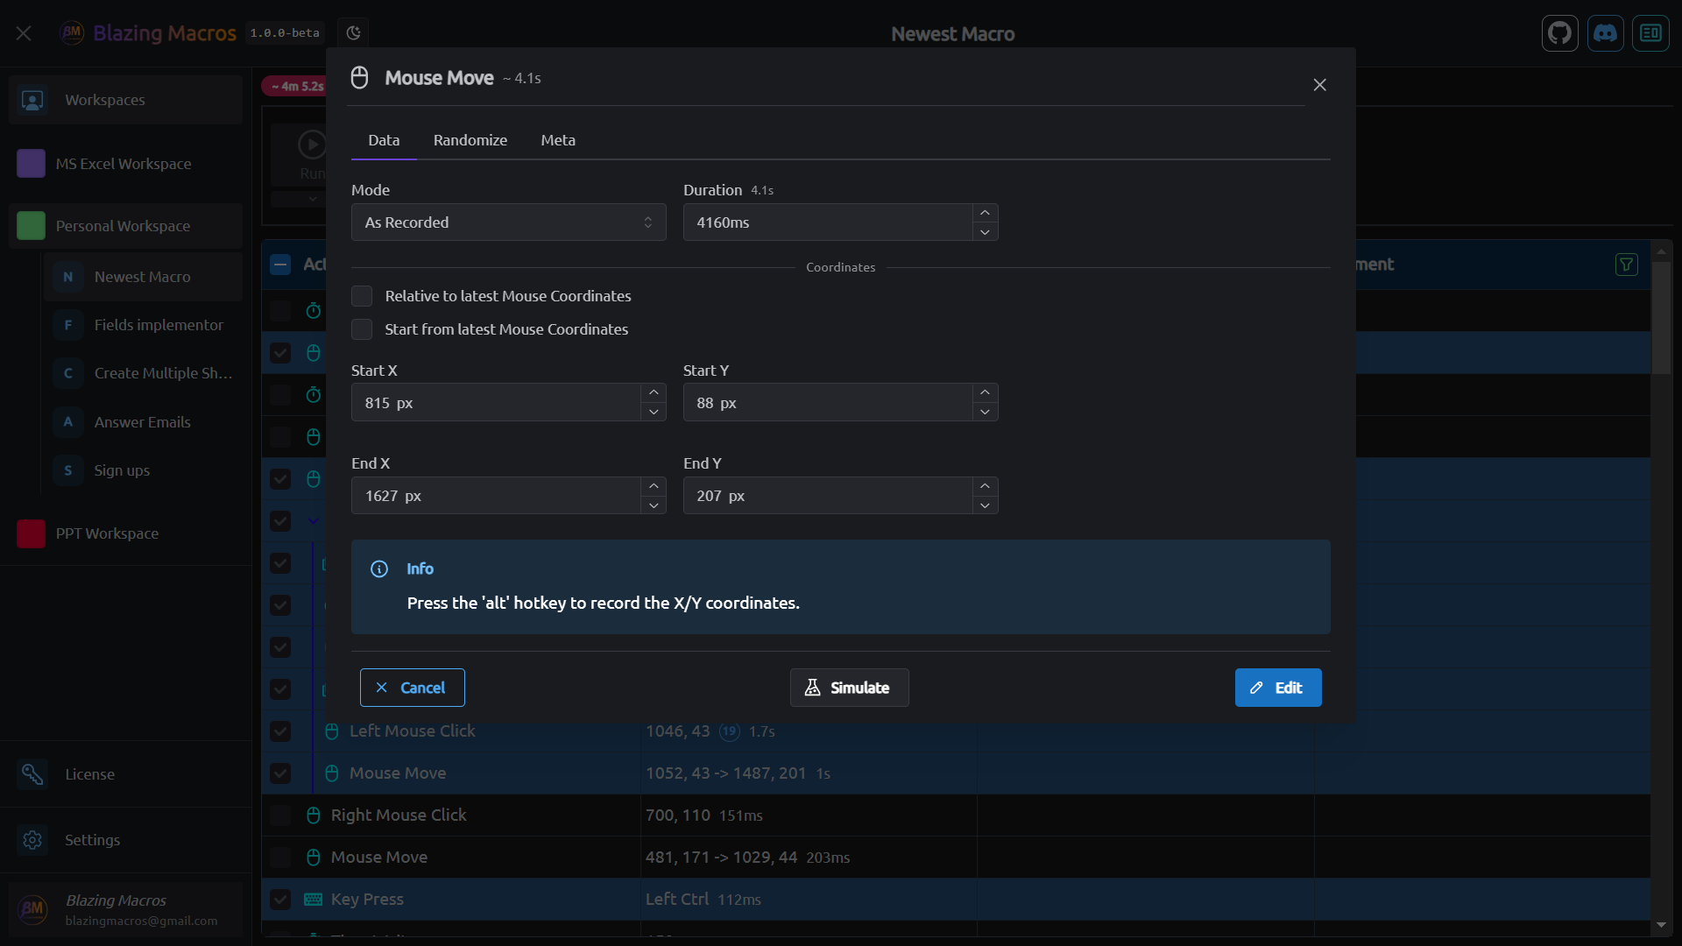
Task: Open the License key icon
Action: click(32, 774)
